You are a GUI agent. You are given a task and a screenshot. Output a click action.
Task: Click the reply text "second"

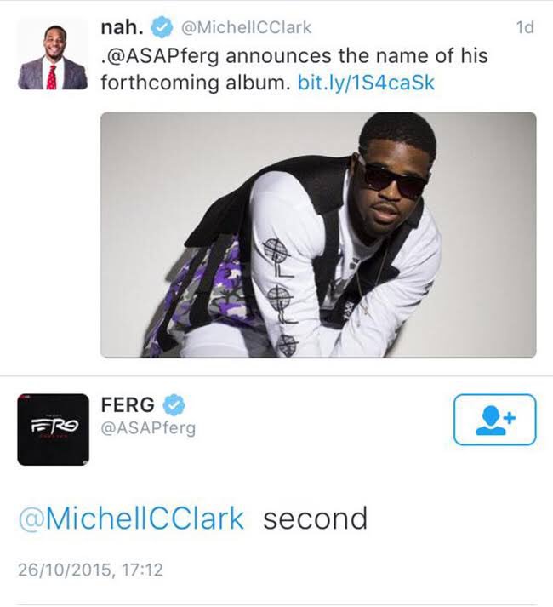(315, 518)
